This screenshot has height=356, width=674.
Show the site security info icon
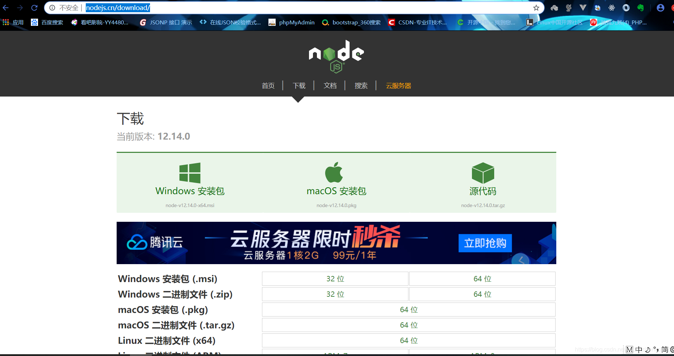[52, 8]
